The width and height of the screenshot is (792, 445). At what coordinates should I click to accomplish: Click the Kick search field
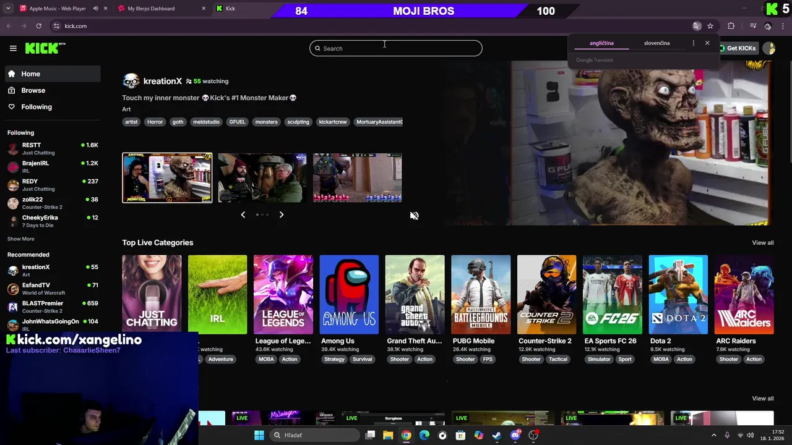[396, 48]
